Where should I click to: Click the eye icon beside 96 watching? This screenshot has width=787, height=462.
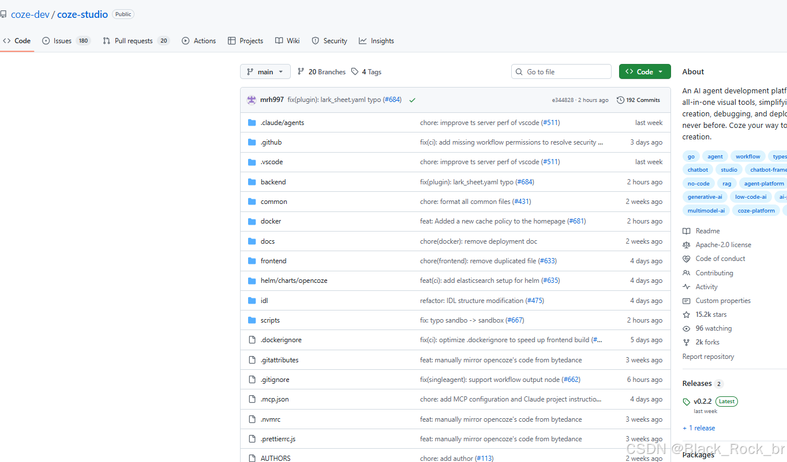pos(686,328)
